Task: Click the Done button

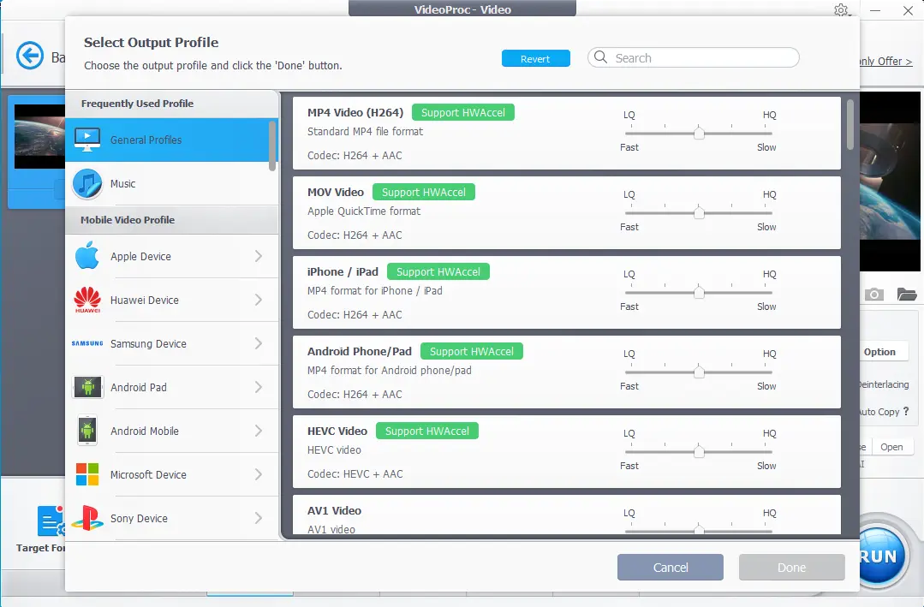Action: 791,567
